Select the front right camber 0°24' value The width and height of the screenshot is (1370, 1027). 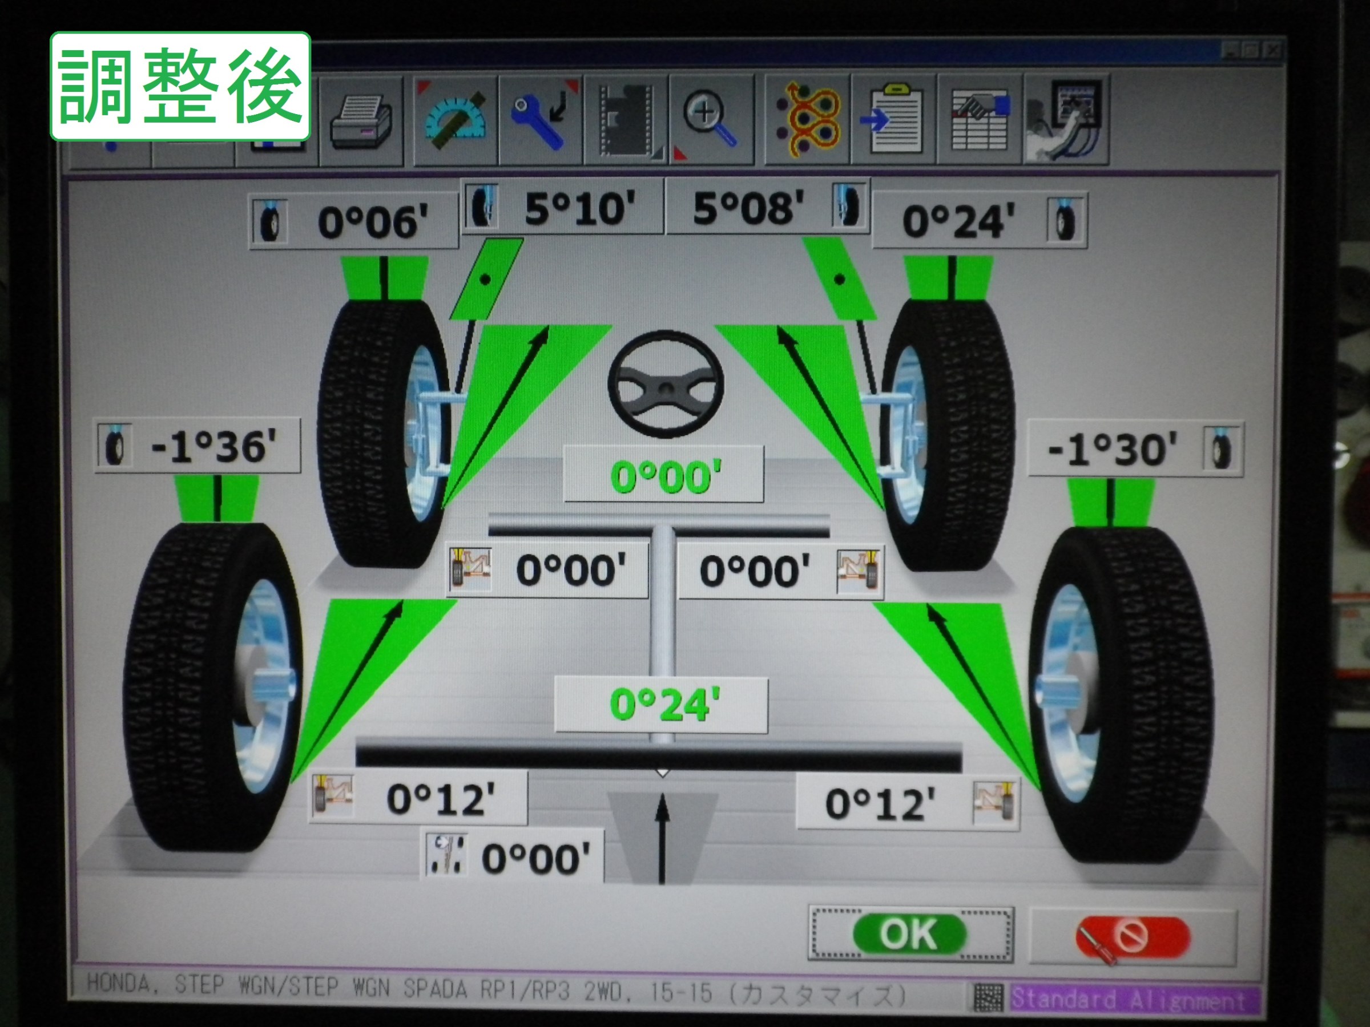pyautogui.click(x=958, y=221)
